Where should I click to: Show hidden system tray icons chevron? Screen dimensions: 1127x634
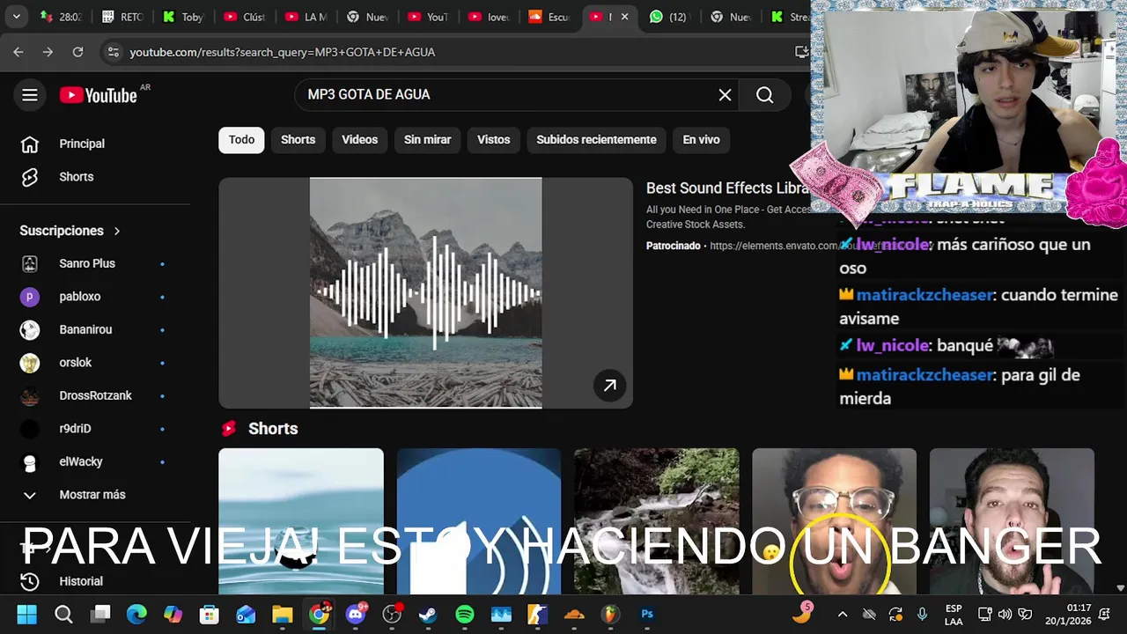click(843, 614)
